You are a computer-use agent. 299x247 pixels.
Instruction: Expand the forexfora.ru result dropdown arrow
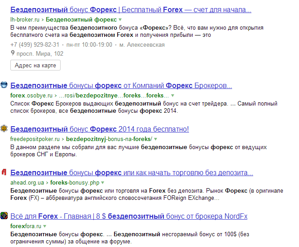(44, 226)
